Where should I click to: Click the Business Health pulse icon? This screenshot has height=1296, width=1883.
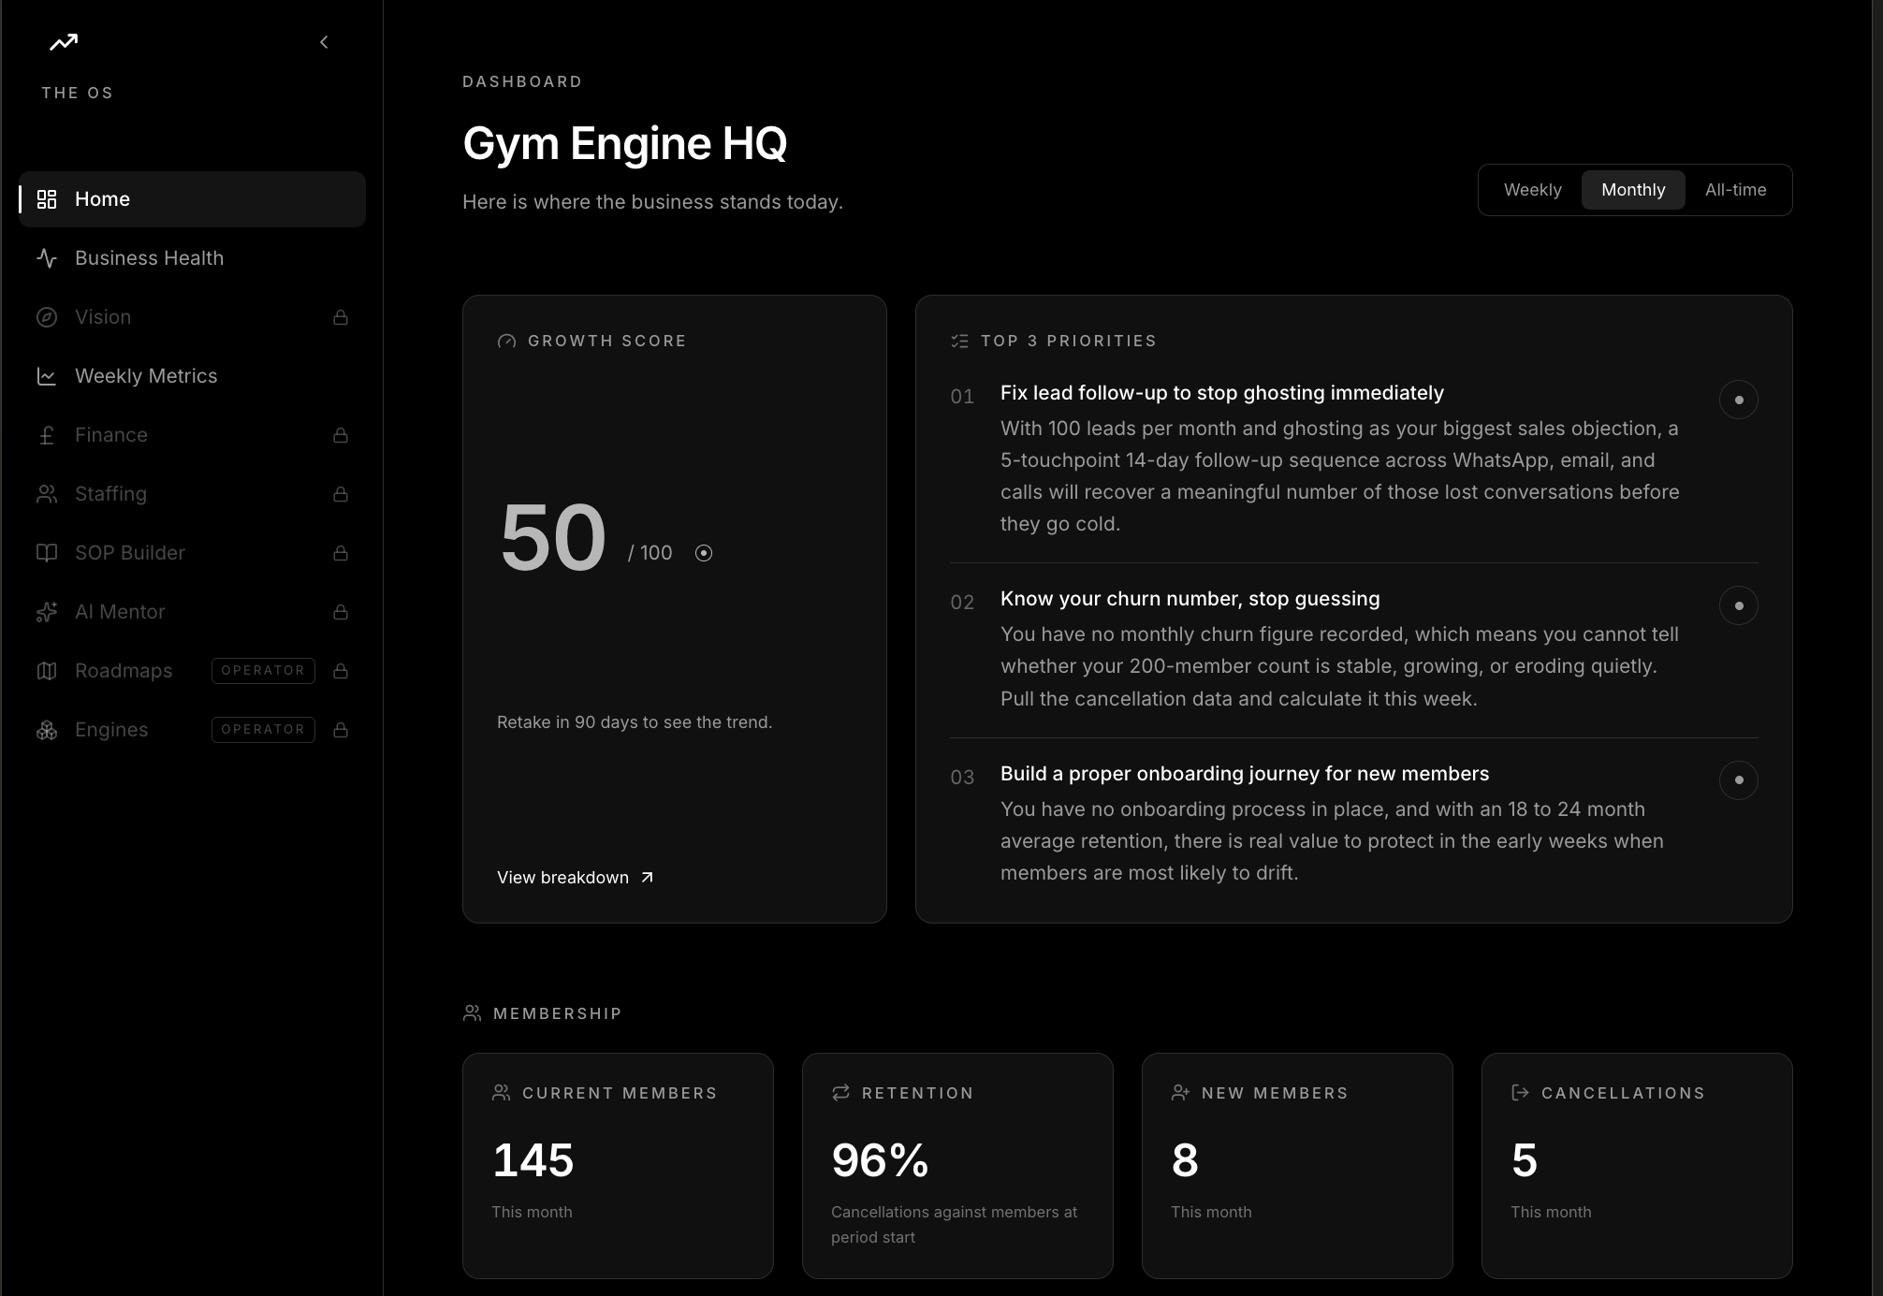[47, 258]
